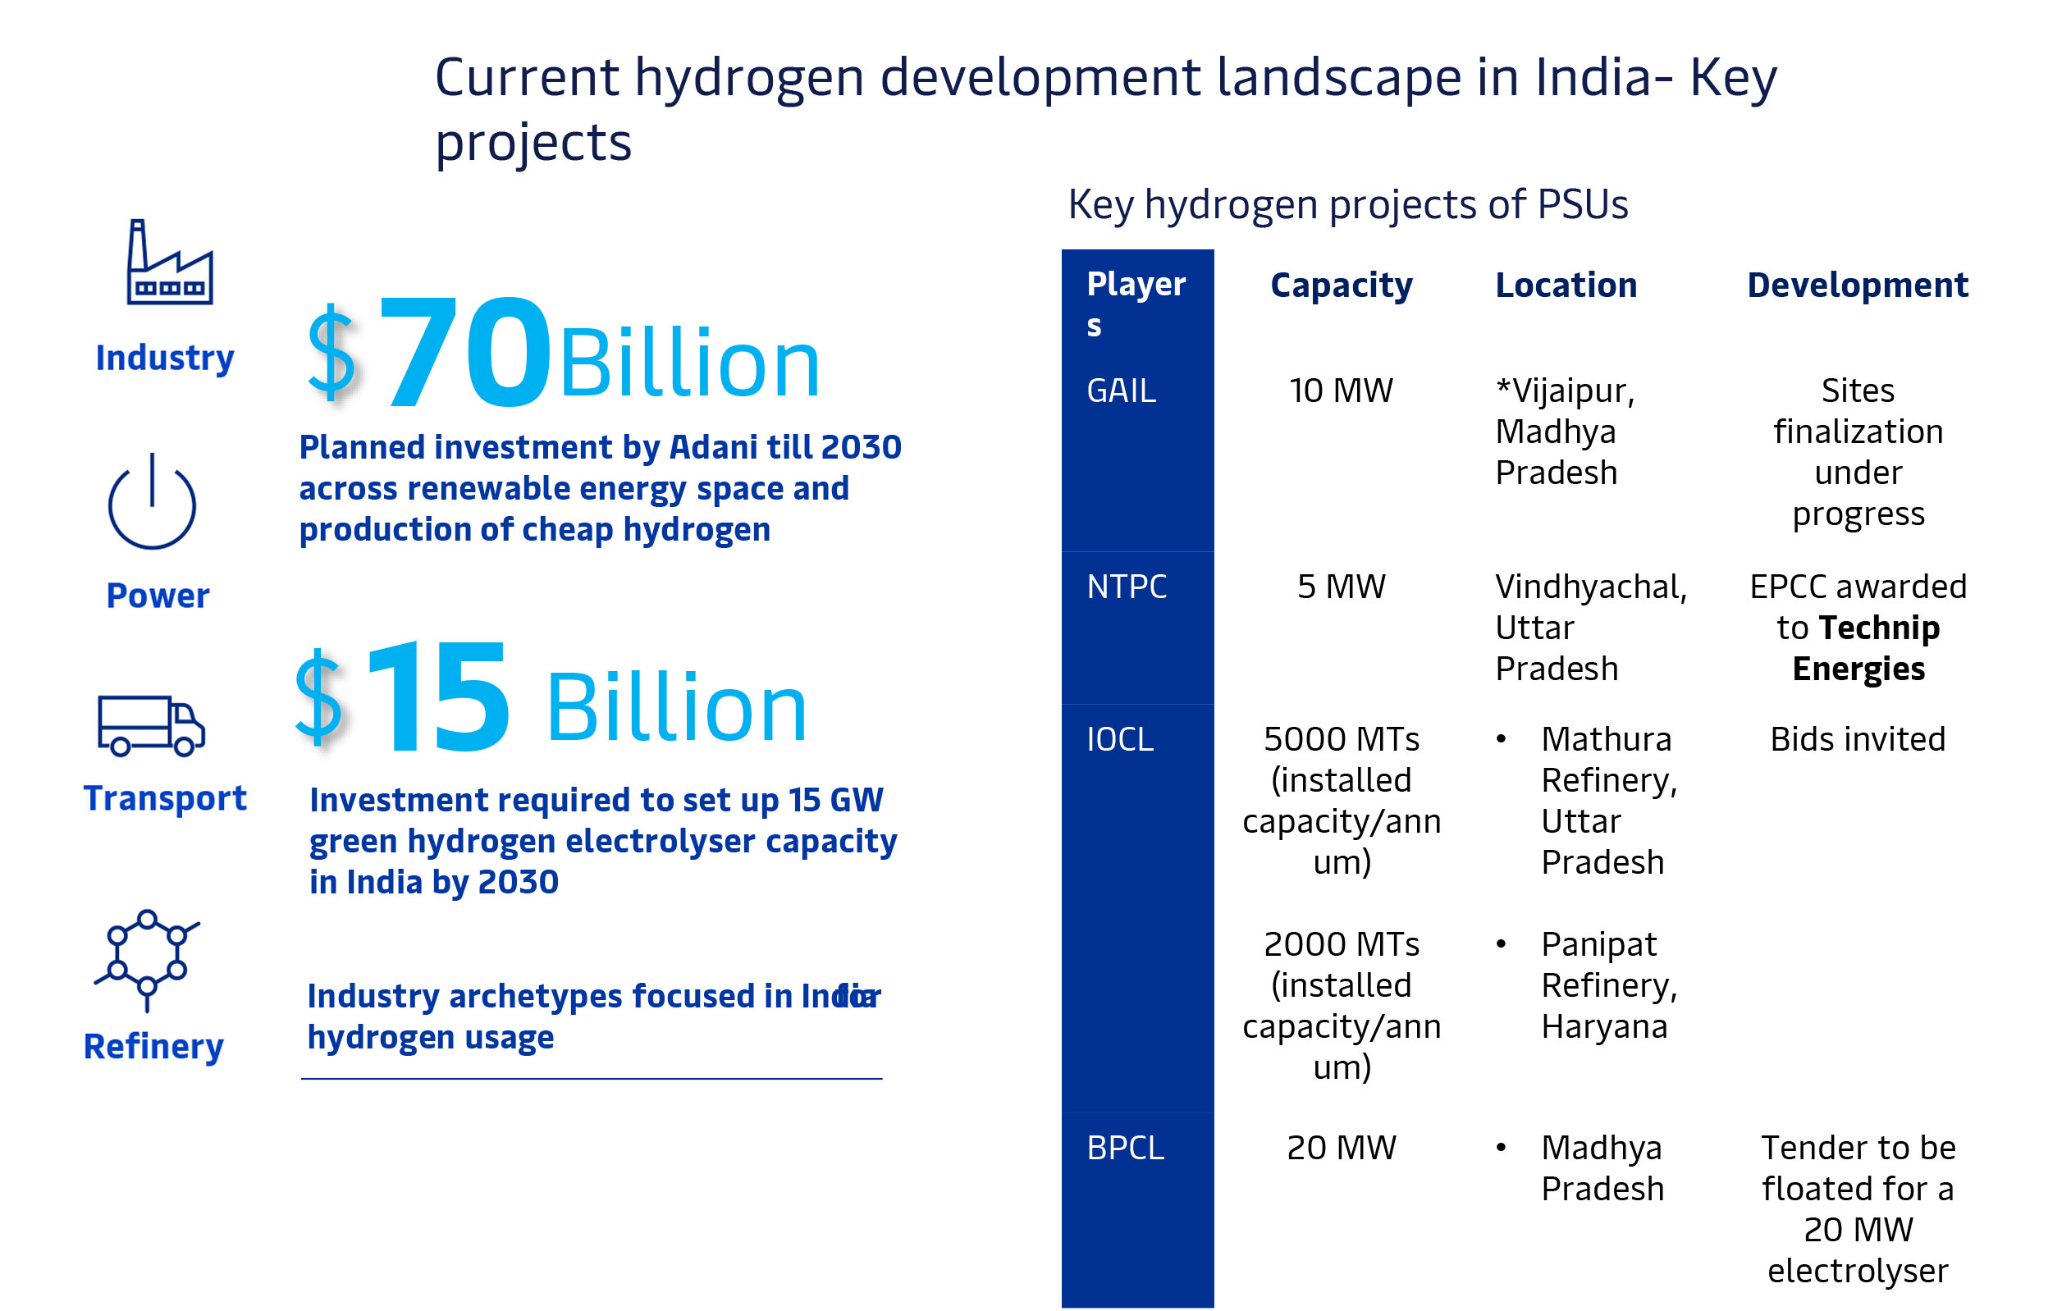Screen dimensions: 2071x1311
Task: Select the Industry label
Action: pos(165,358)
